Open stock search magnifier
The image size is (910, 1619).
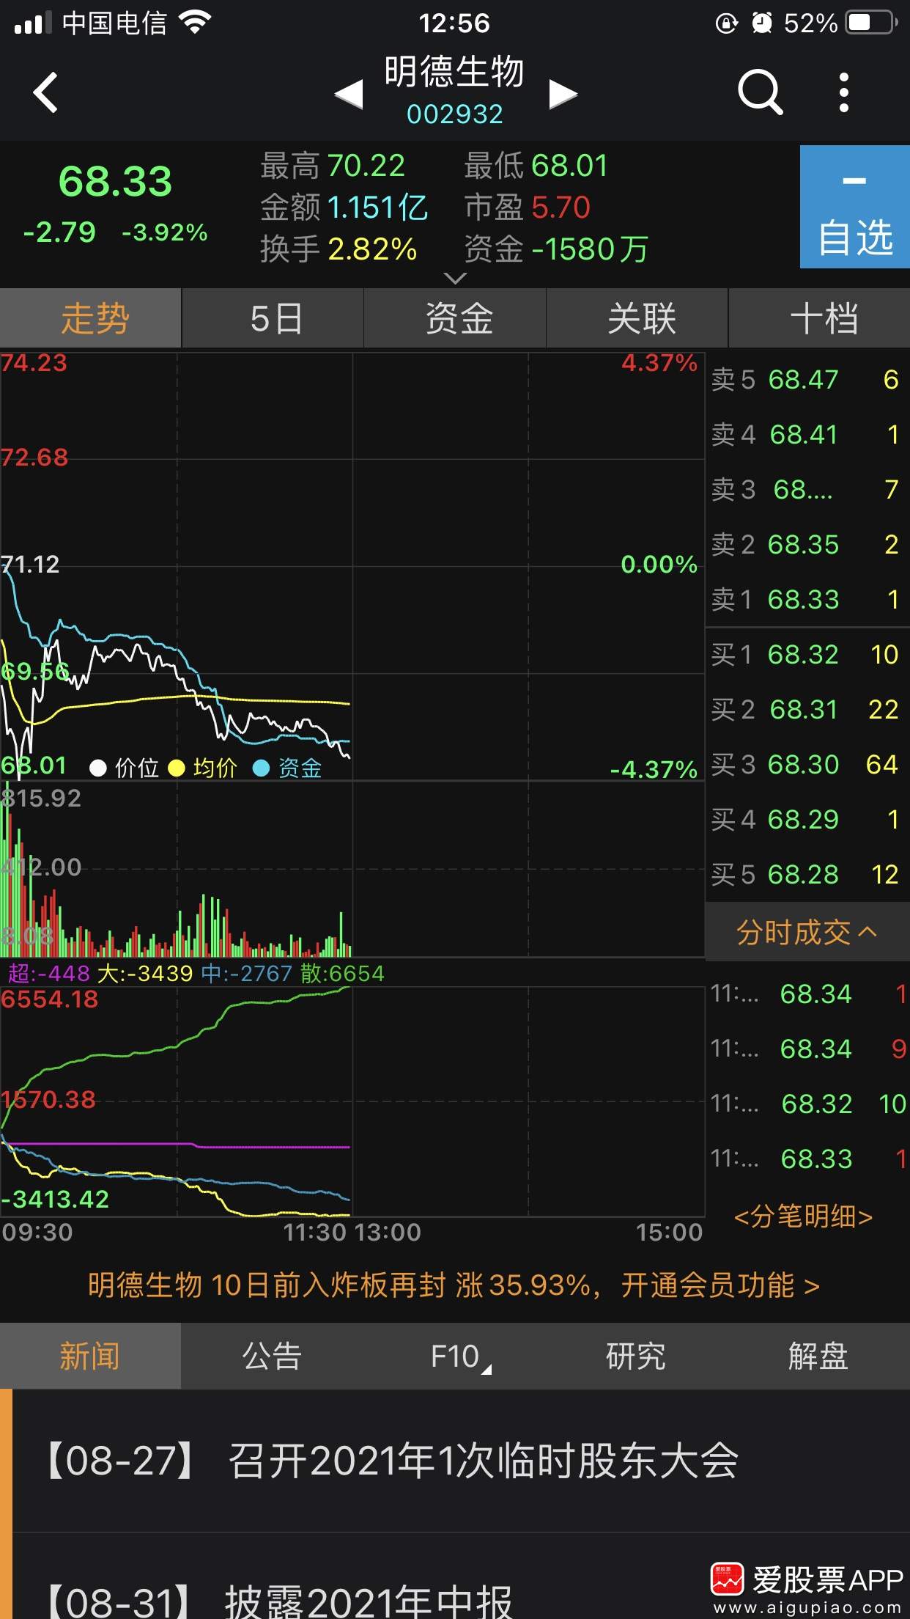[760, 92]
